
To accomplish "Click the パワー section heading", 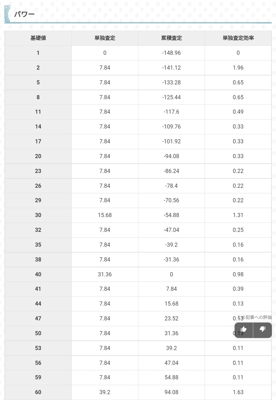I will (24, 15).
